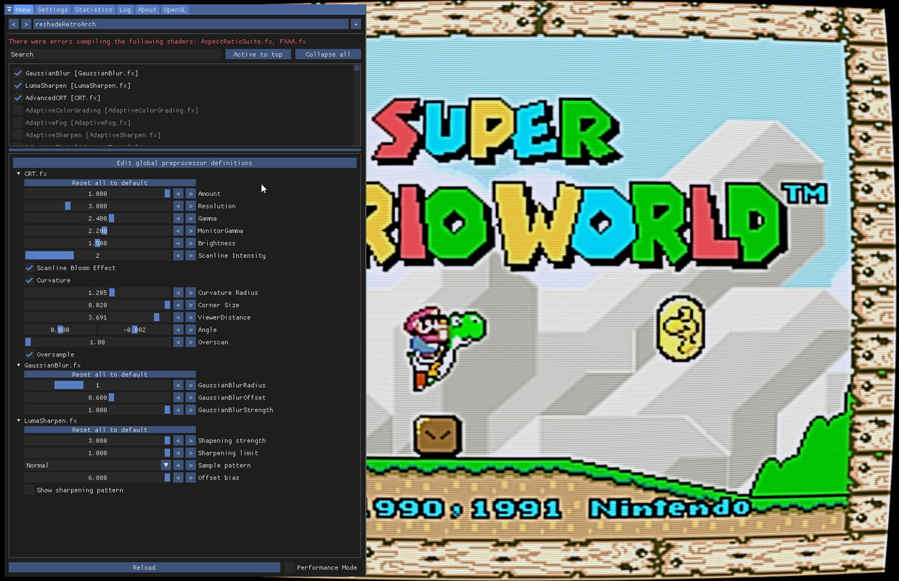Collapse the CRT.fx section
Viewport: 899px width, 581px height.
pyautogui.click(x=19, y=174)
